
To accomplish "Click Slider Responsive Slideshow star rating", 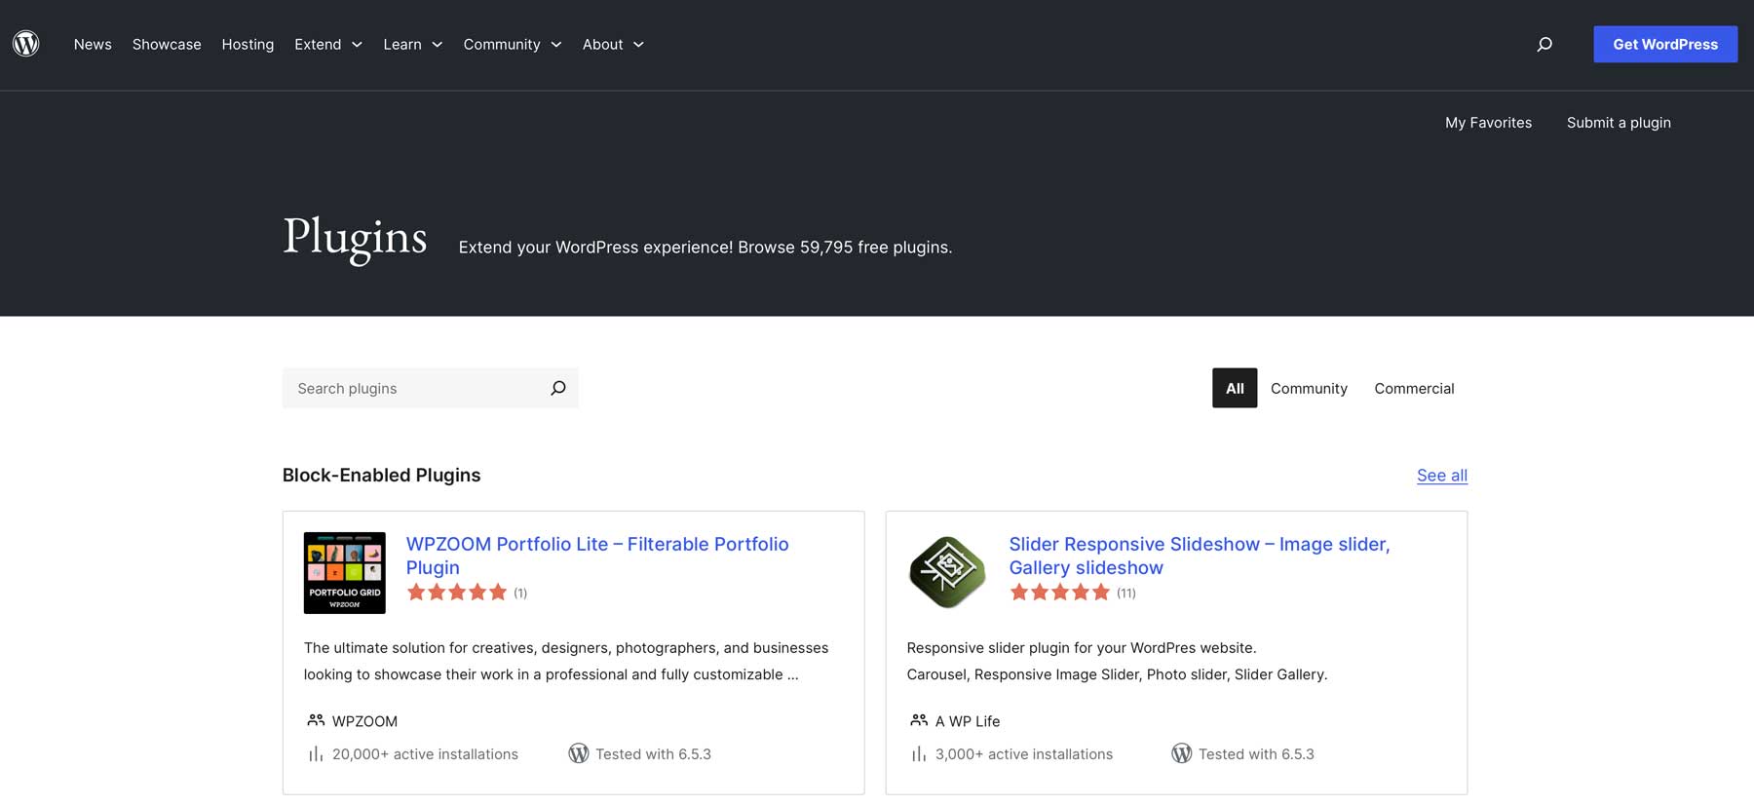I will pyautogui.click(x=1060, y=592).
